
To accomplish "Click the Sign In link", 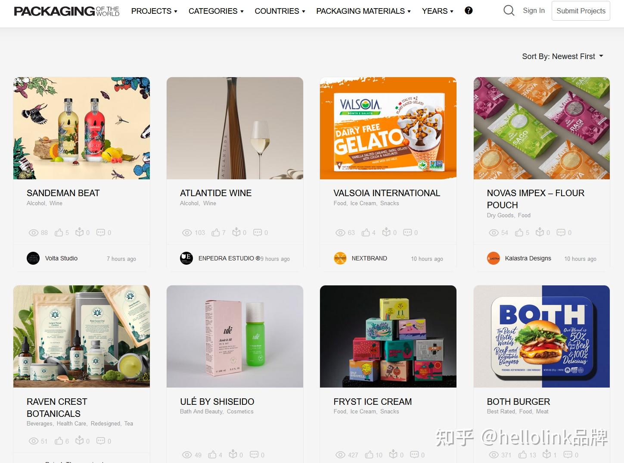I will point(534,11).
